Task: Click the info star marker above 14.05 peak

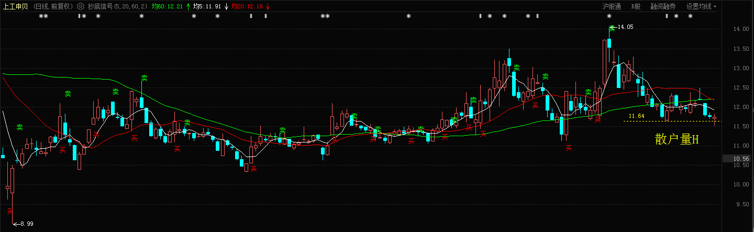Action: pos(609,16)
